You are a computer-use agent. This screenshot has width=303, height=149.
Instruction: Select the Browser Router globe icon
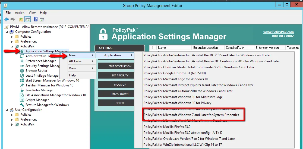[x=22, y=71]
